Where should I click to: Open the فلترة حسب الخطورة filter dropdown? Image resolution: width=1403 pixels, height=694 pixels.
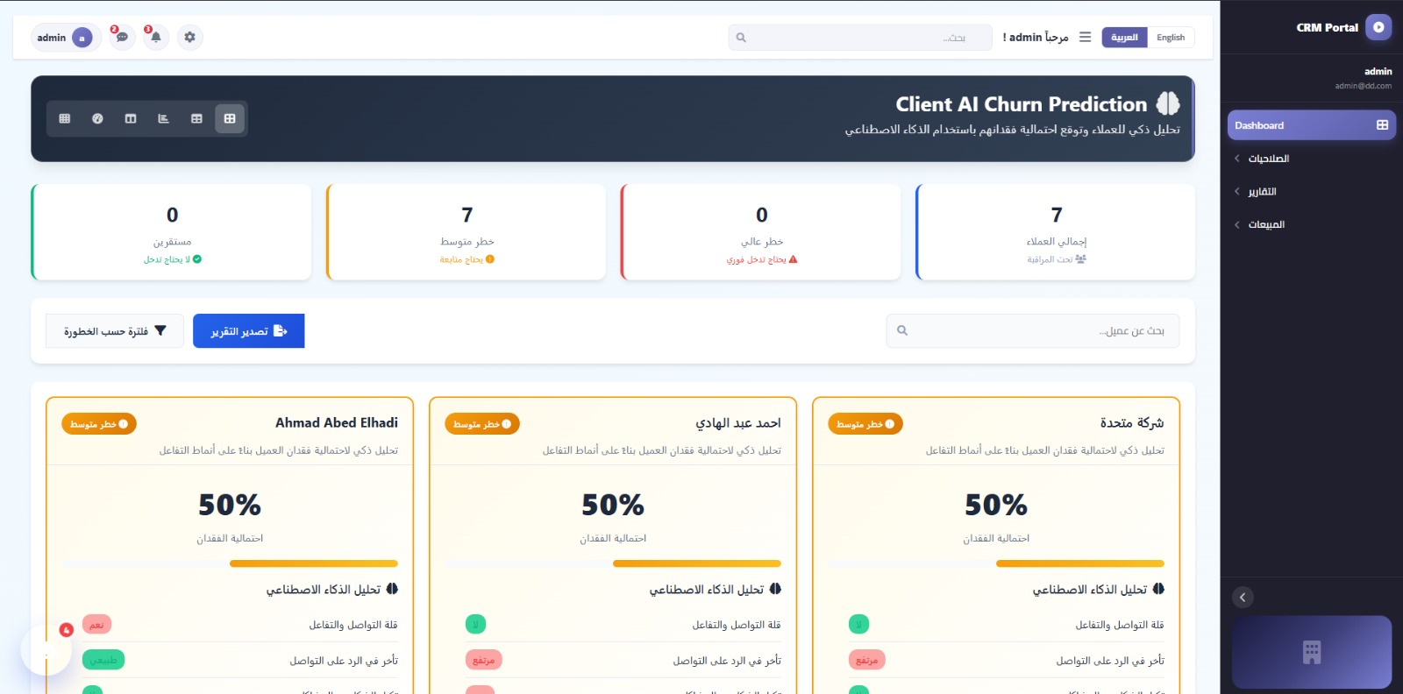click(115, 331)
